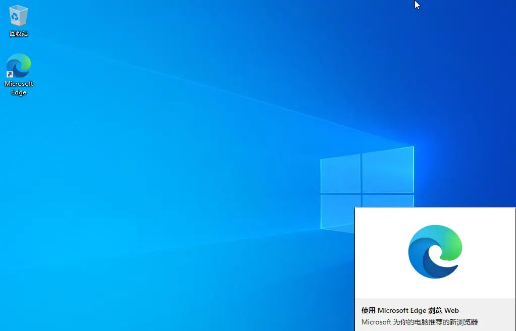Image resolution: width=516 pixels, height=331 pixels.
Task: Click the Microsoft Edge shortcut text label
Action: [x=19, y=88]
